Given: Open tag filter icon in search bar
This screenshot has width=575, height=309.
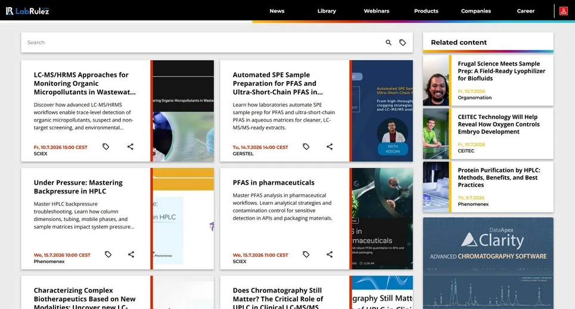Looking at the screenshot, I should (x=403, y=42).
